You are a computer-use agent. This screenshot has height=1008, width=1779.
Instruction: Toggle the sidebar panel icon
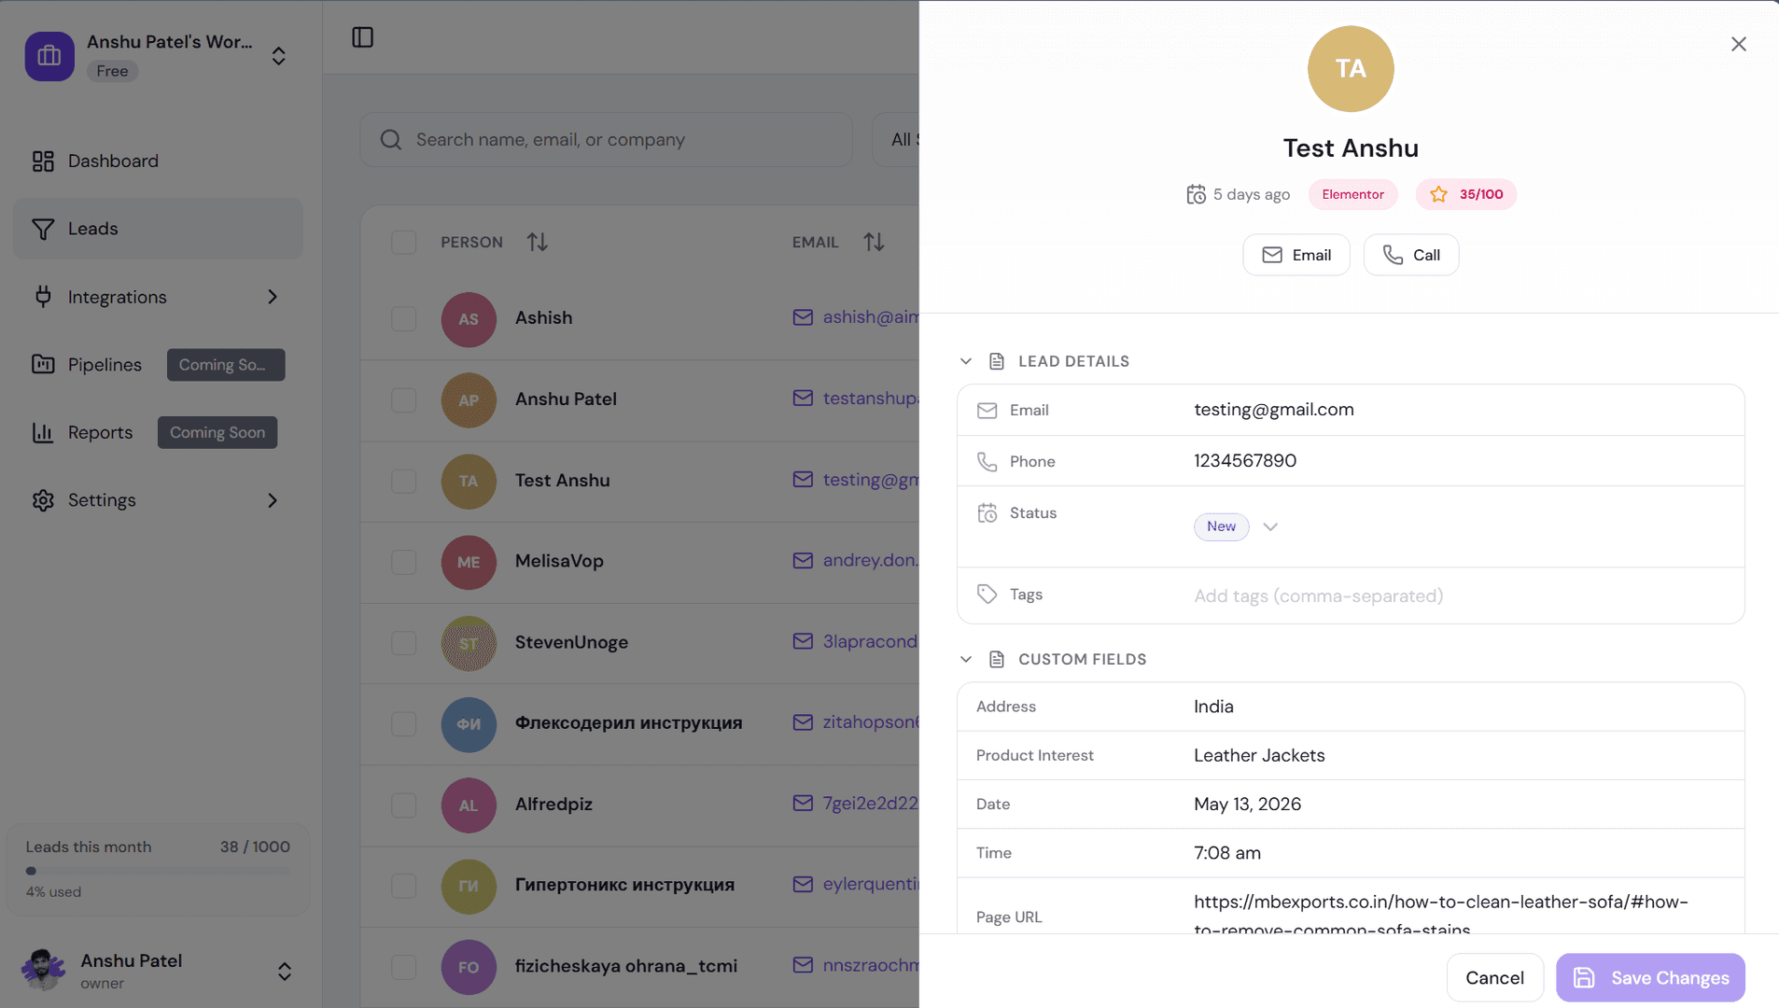[362, 37]
